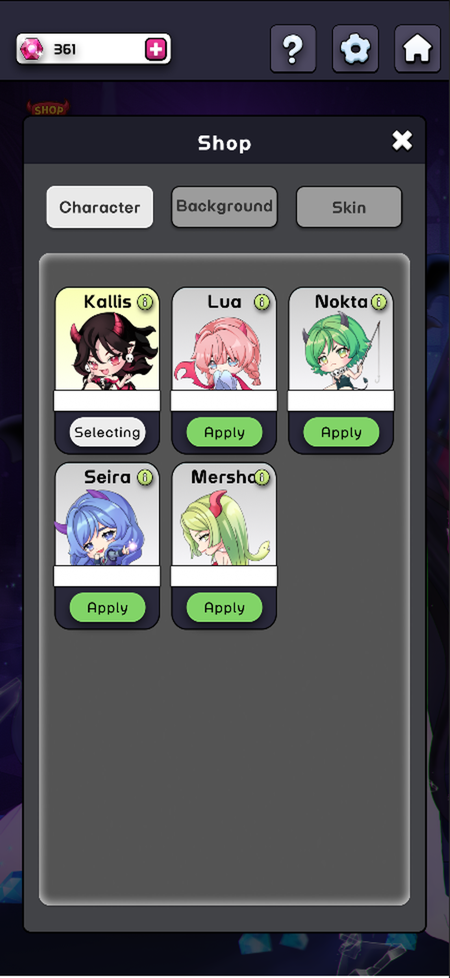This screenshot has width=450, height=978.
Task: Open settings via the gear icon
Action: pos(355,49)
